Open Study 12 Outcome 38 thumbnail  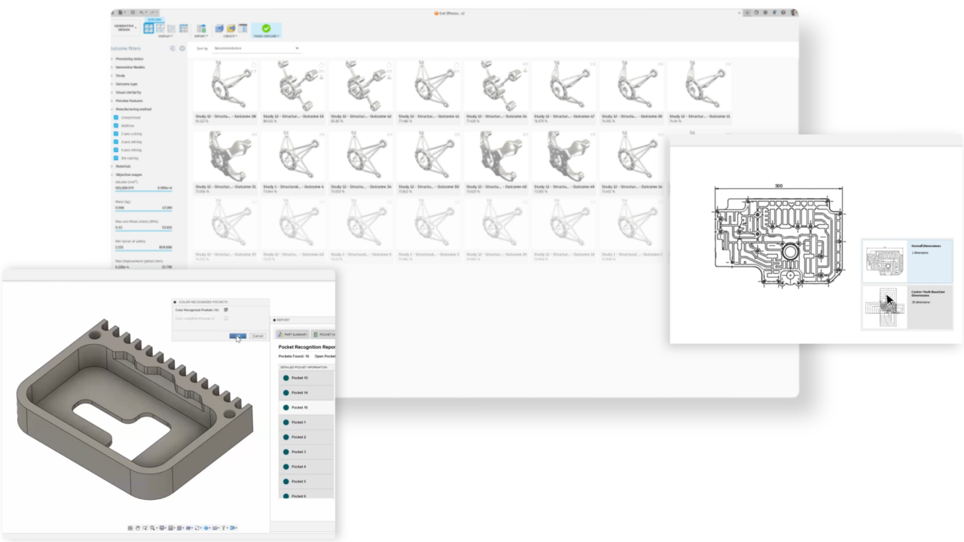226,87
